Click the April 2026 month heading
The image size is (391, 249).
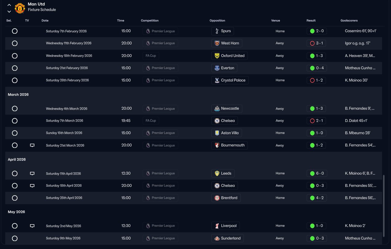tap(17, 160)
